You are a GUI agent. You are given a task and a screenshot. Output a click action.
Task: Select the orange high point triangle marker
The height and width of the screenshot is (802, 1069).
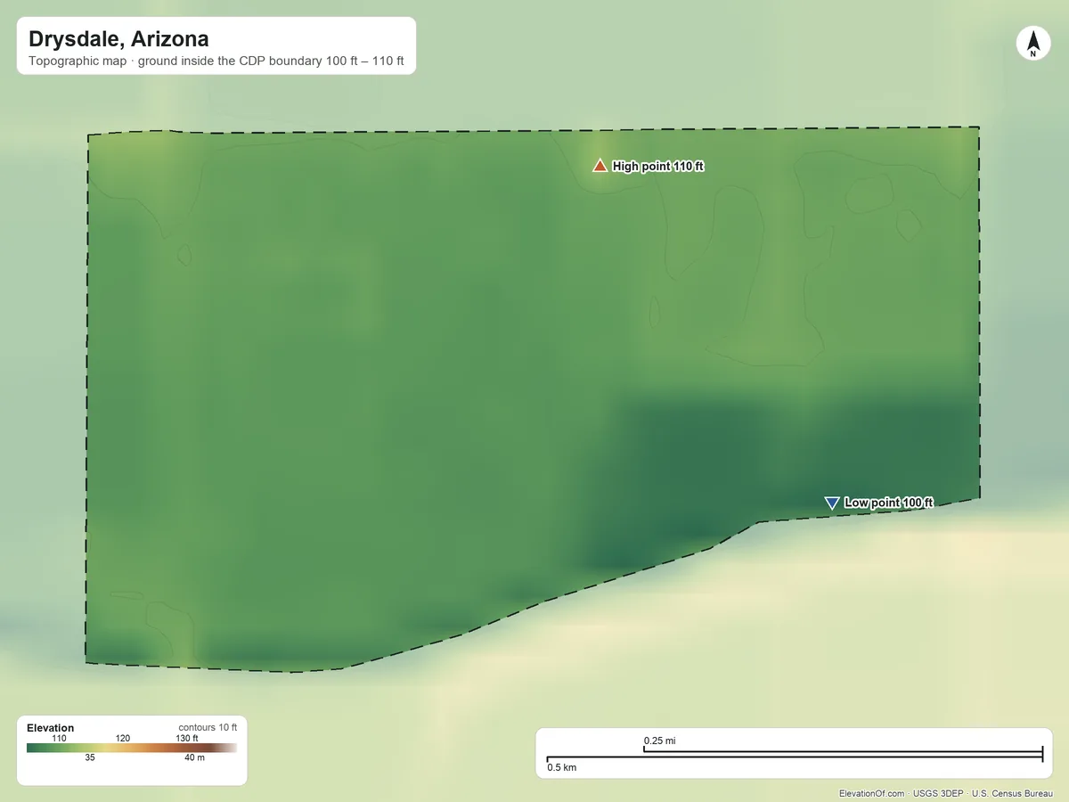(600, 165)
